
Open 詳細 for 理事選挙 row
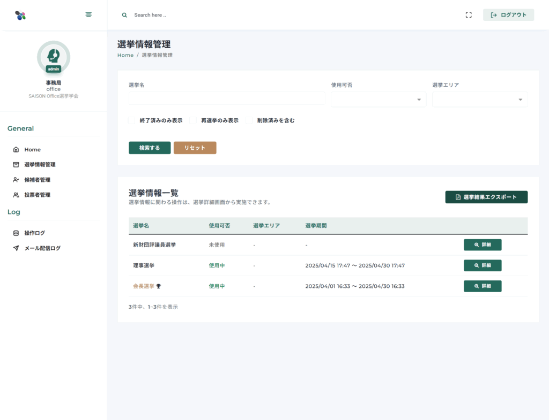(x=483, y=265)
